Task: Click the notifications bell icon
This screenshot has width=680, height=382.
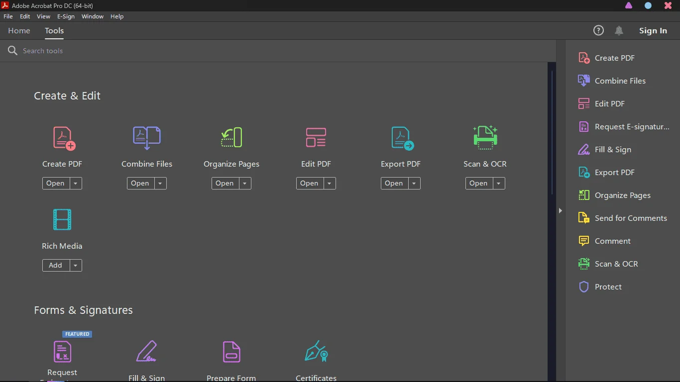Action: 619,31
